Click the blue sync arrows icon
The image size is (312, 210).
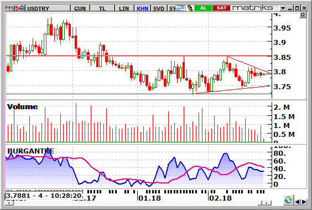coord(181,8)
